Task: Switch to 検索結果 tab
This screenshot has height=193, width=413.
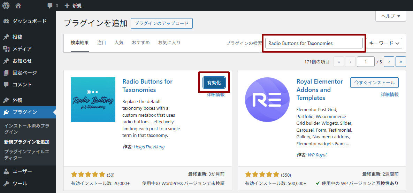Action: (80, 43)
